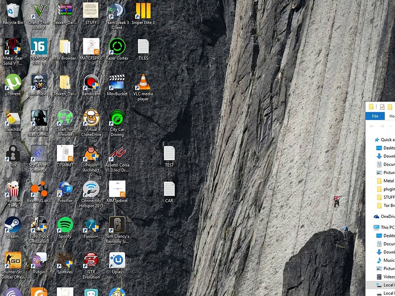
Task: Select OneDrive in Explorer sidebar
Action: [384, 217]
